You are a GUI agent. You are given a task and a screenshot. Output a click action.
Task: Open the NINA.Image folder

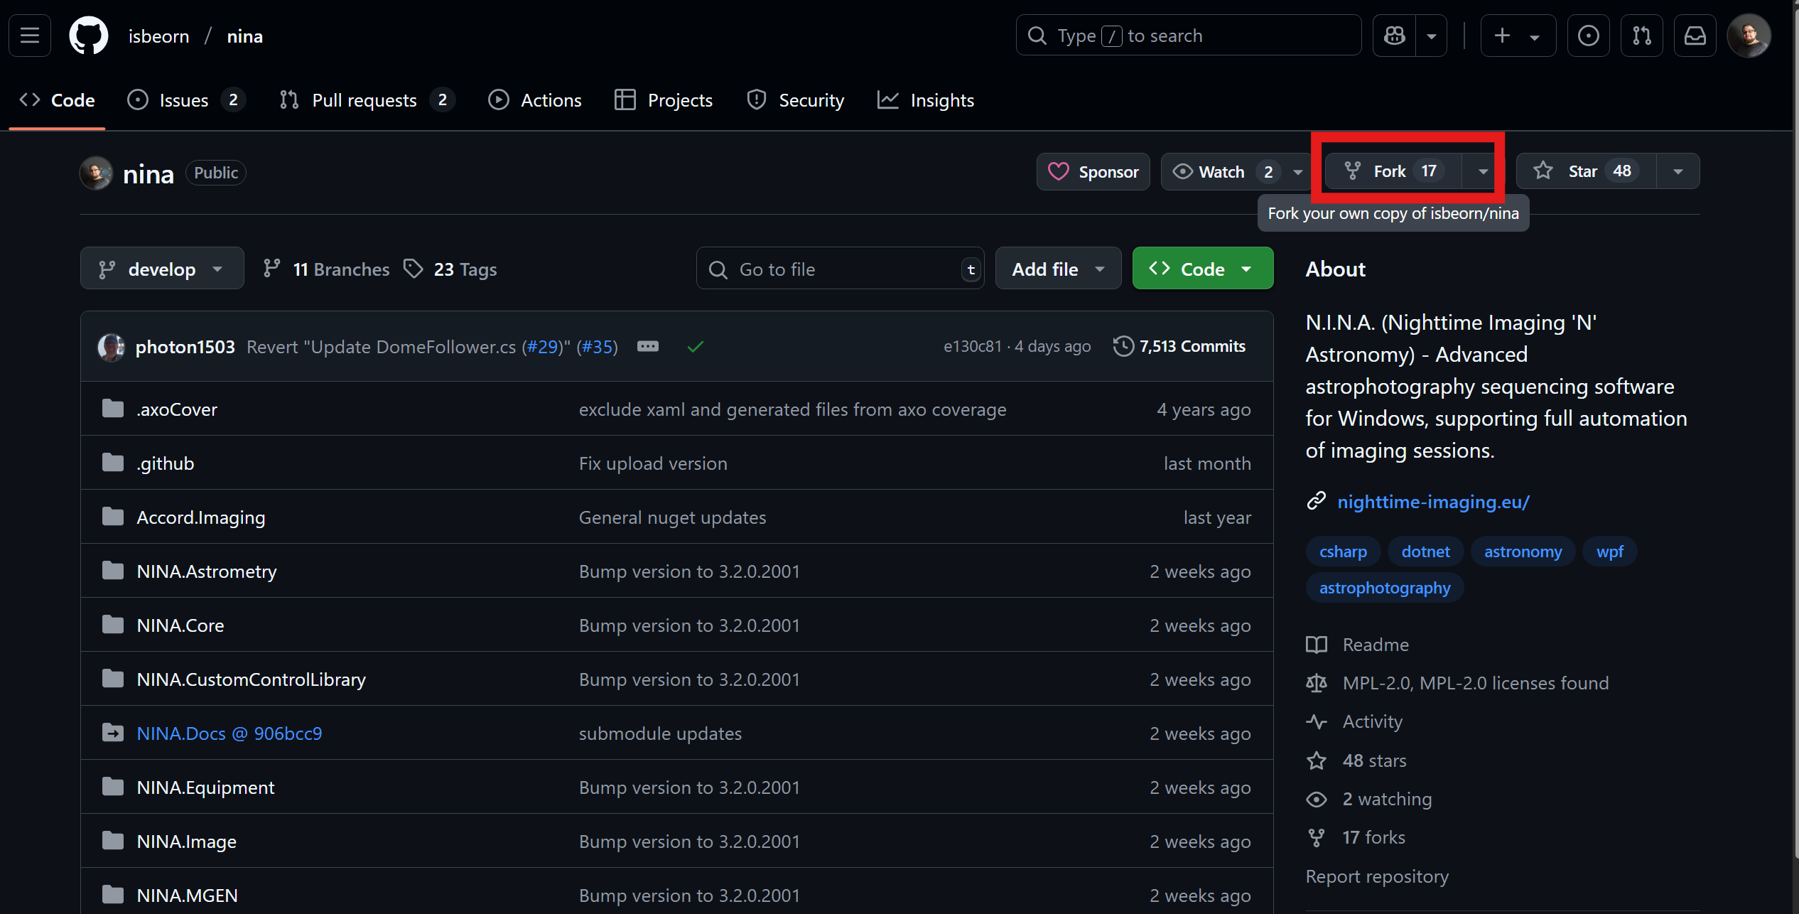coord(186,842)
